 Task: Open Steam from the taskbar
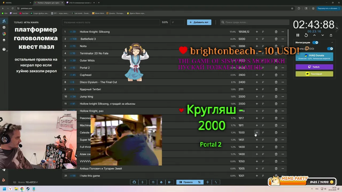pos(28,189)
